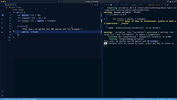Toggle secondary side bar layout icon
This screenshot has width=177, height=100.
pyautogui.click(x=173, y=2)
